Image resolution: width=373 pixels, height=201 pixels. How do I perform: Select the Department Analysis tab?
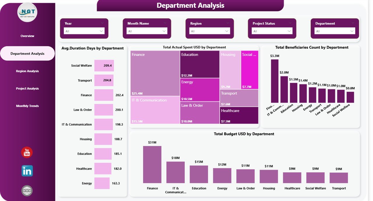point(27,53)
